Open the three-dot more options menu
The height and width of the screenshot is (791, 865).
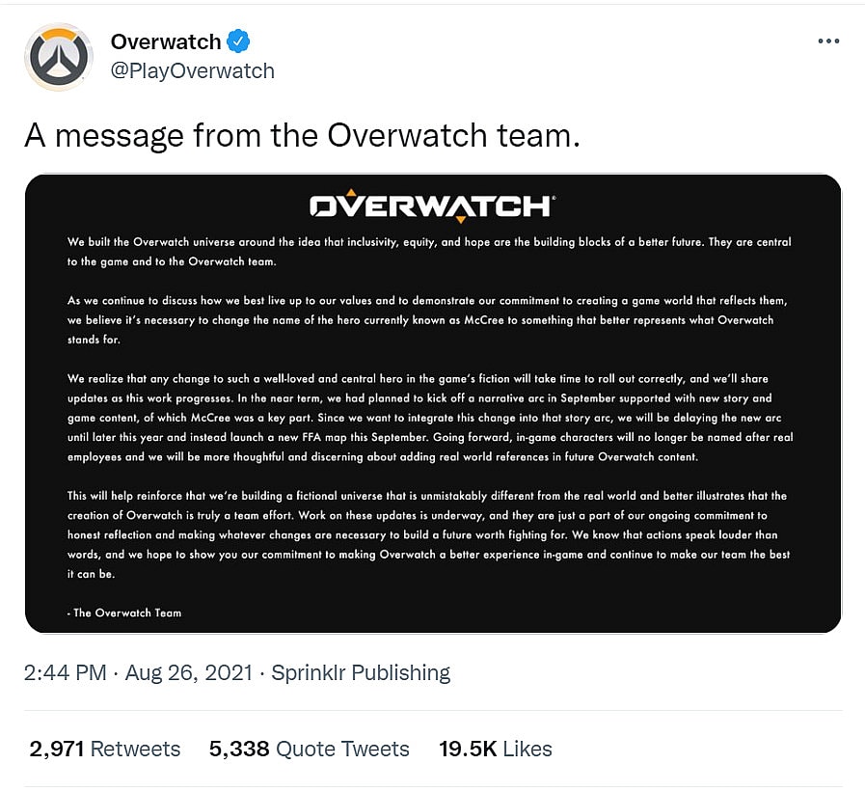[828, 41]
